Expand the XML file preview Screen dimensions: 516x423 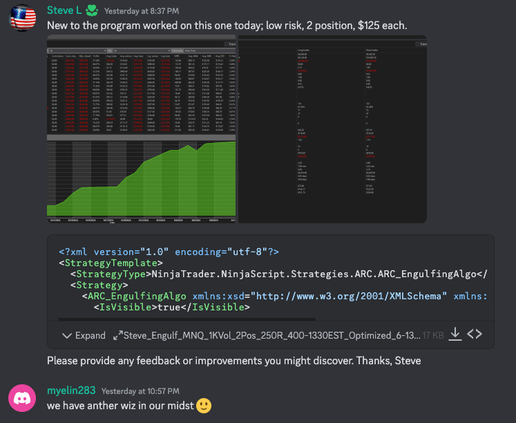point(84,335)
